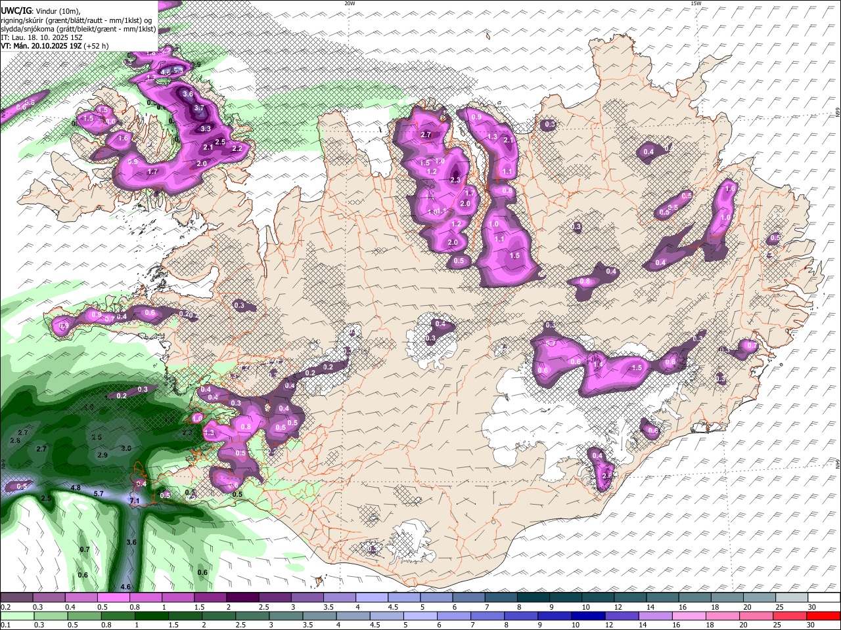Click the 3.7 snowfall value in Westfjords

coord(200,108)
